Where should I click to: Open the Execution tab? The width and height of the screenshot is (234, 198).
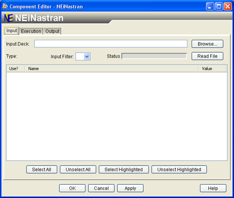(31, 31)
